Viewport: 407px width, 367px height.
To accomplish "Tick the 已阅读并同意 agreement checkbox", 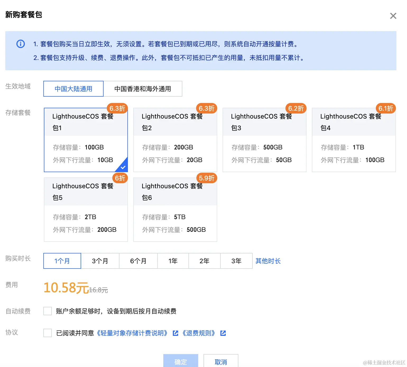I will click(48, 333).
